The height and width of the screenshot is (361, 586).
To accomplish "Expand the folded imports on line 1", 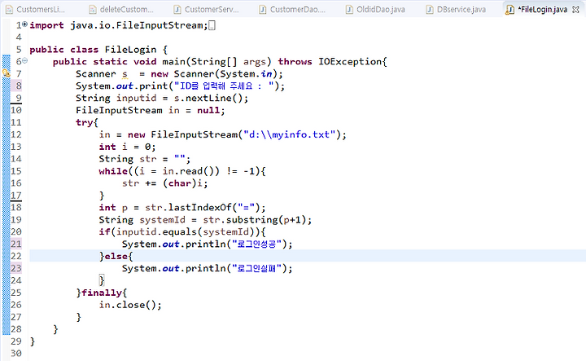I will click(x=24, y=24).
